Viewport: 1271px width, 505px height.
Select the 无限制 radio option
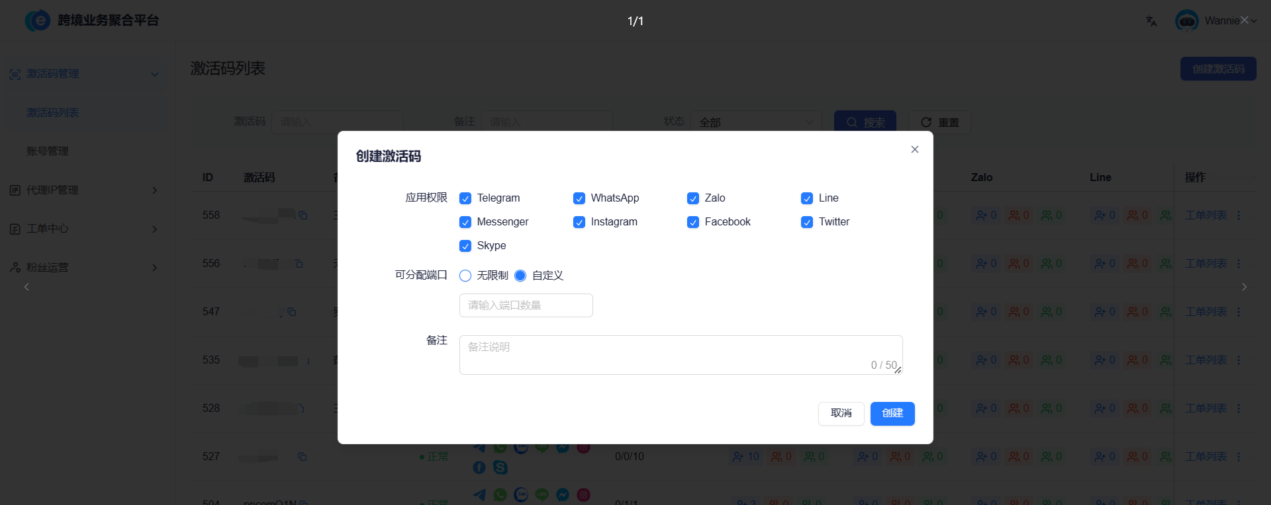coord(465,276)
